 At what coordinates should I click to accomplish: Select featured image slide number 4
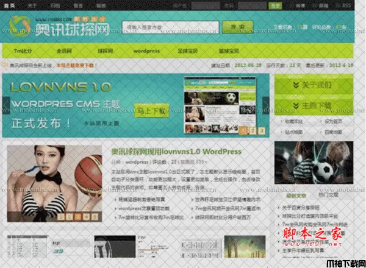(86, 217)
